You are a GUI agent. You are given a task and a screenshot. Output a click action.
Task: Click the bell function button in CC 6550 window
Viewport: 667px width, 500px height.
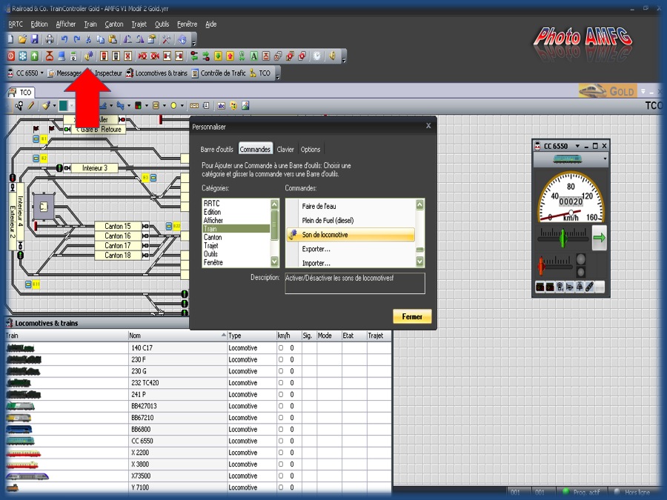[x=580, y=287]
